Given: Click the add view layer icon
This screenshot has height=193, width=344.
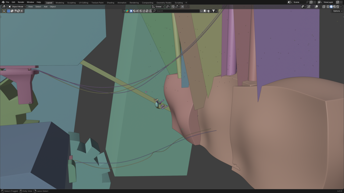Looking at the screenshot, I should (x=338, y=2).
